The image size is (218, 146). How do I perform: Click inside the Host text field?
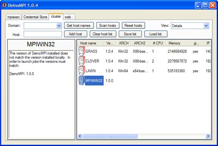pos(43,34)
